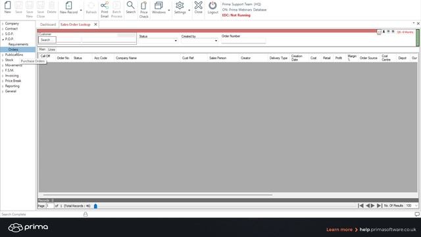Viewport: 421px width, 237px height.
Task: Select Orders under P.O.P.
Action: (x=13, y=49)
